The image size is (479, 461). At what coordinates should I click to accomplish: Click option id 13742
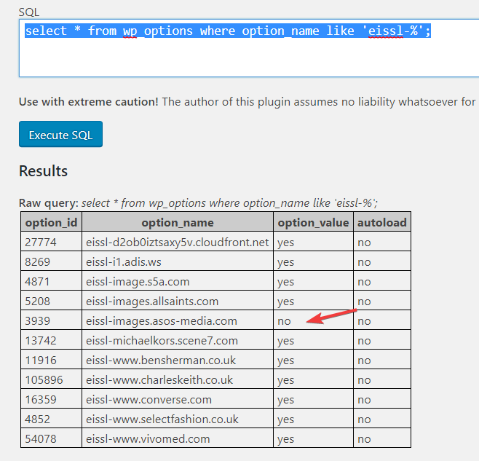point(51,340)
